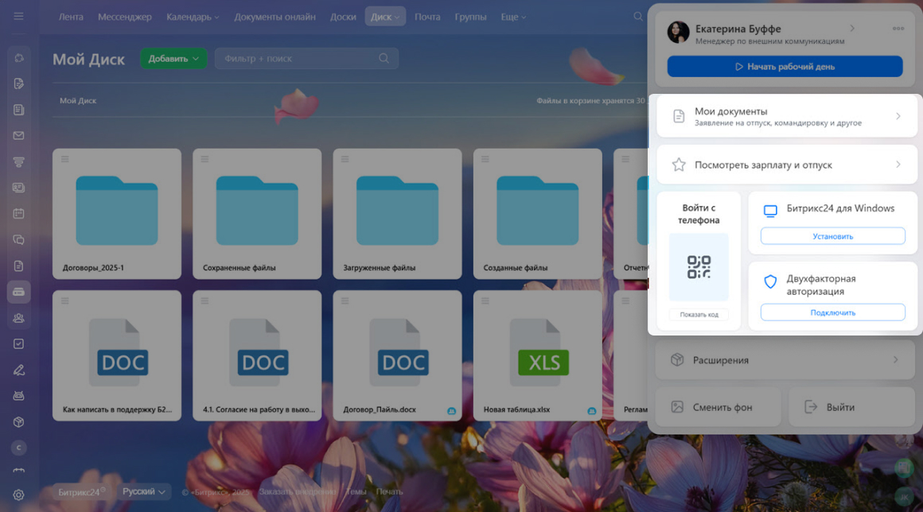Select the Созданные файлы folder thumbnail

537,211
